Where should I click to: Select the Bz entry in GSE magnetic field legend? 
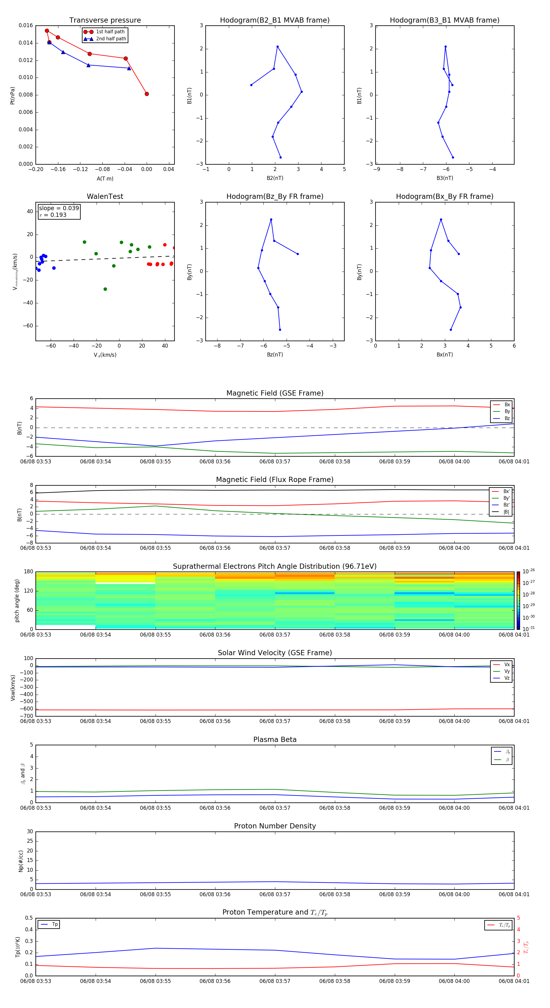(x=501, y=419)
